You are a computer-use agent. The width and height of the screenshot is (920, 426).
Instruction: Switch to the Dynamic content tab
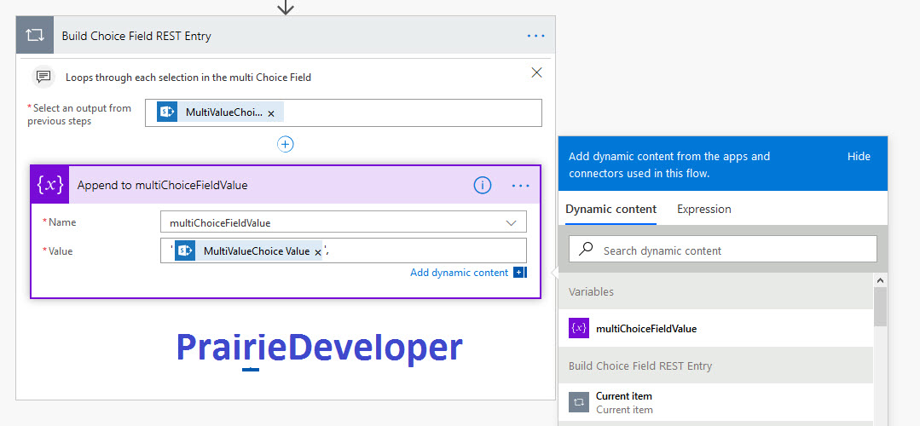(610, 210)
